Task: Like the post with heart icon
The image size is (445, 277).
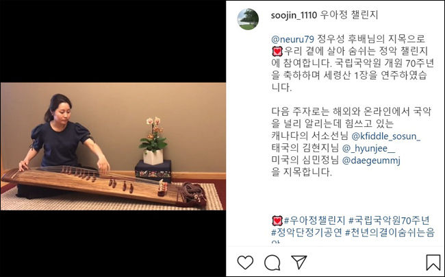Action: click(x=245, y=262)
